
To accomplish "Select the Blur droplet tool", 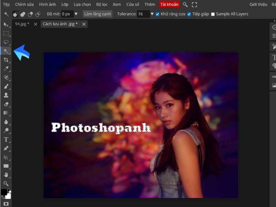I will 6,122.
